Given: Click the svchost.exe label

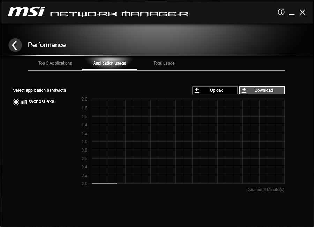Looking at the screenshot, I should coord(42,102).
